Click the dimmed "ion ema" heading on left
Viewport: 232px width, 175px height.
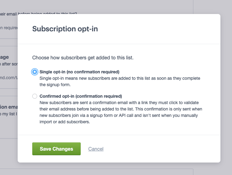[9, 107]
